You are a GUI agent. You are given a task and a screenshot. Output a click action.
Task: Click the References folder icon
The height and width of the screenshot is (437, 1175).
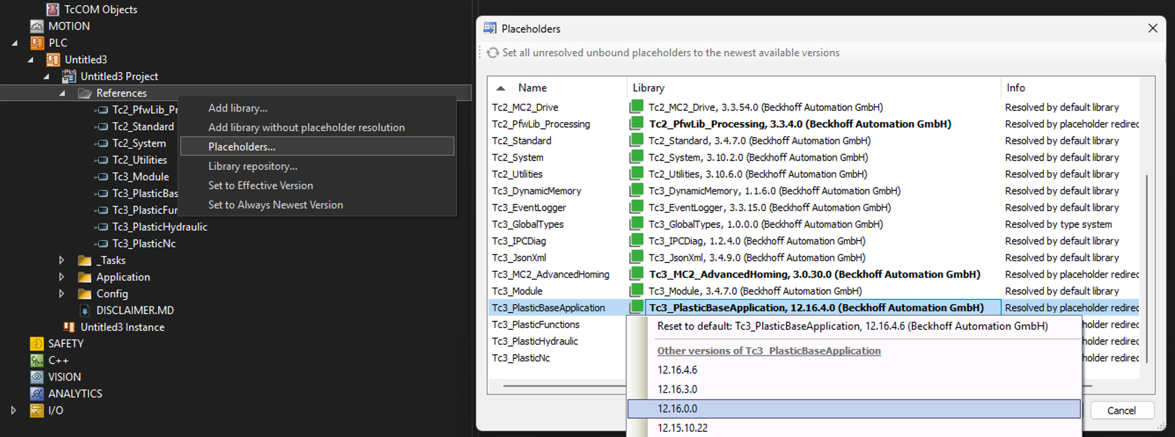[85, 93]
